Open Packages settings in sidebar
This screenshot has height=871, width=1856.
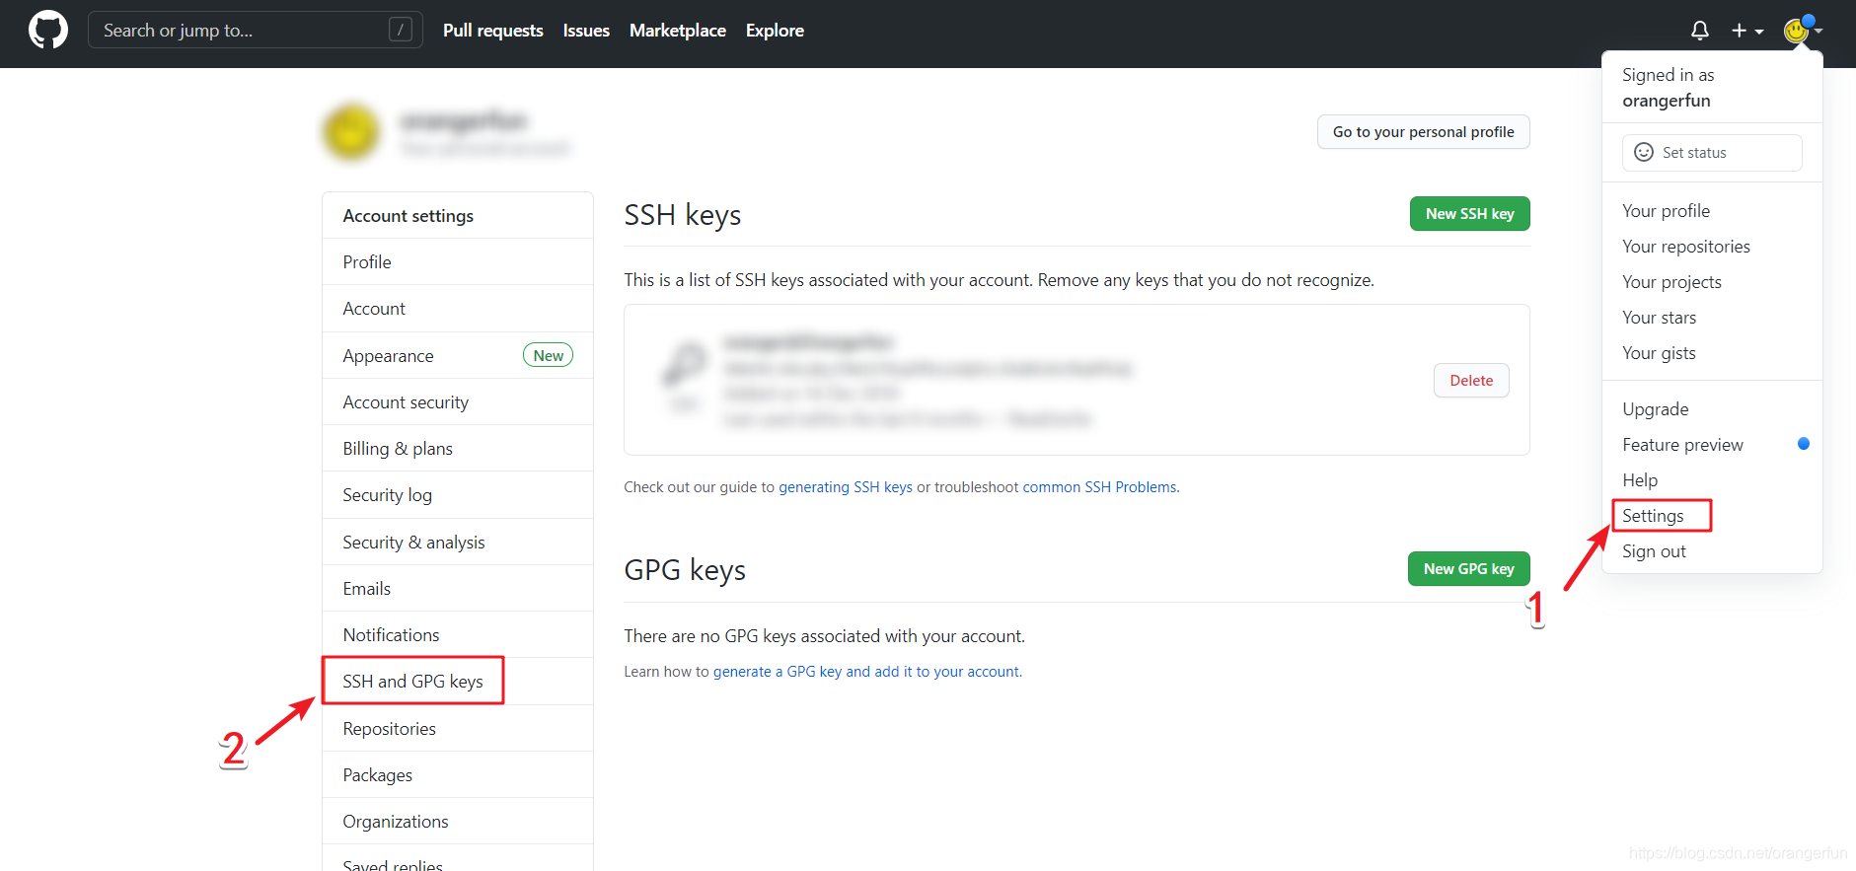458,775
